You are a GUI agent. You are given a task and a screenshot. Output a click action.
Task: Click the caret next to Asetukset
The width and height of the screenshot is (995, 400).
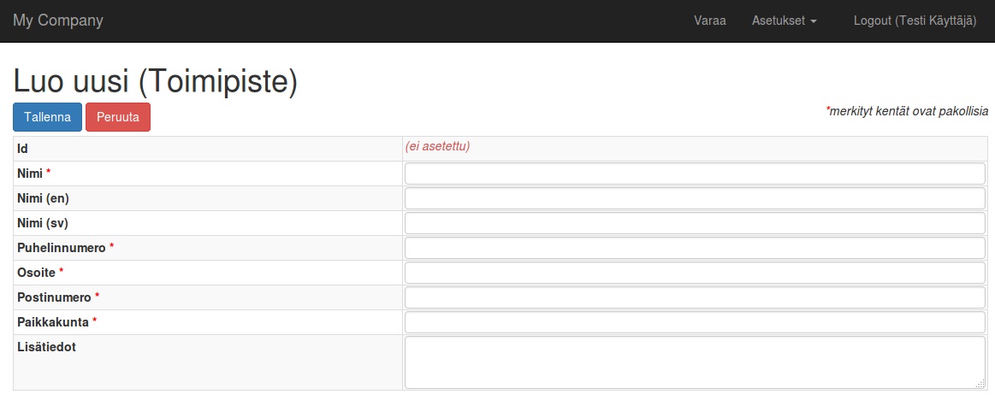tap(813, 21)
